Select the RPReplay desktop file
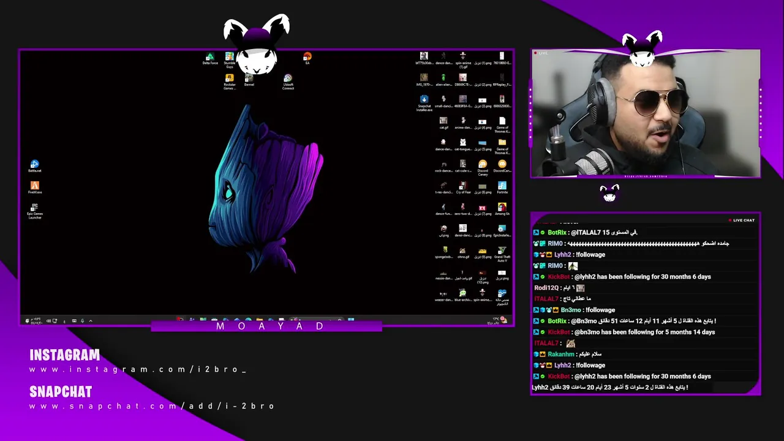784x441 pixels. (x=502, y=80)
